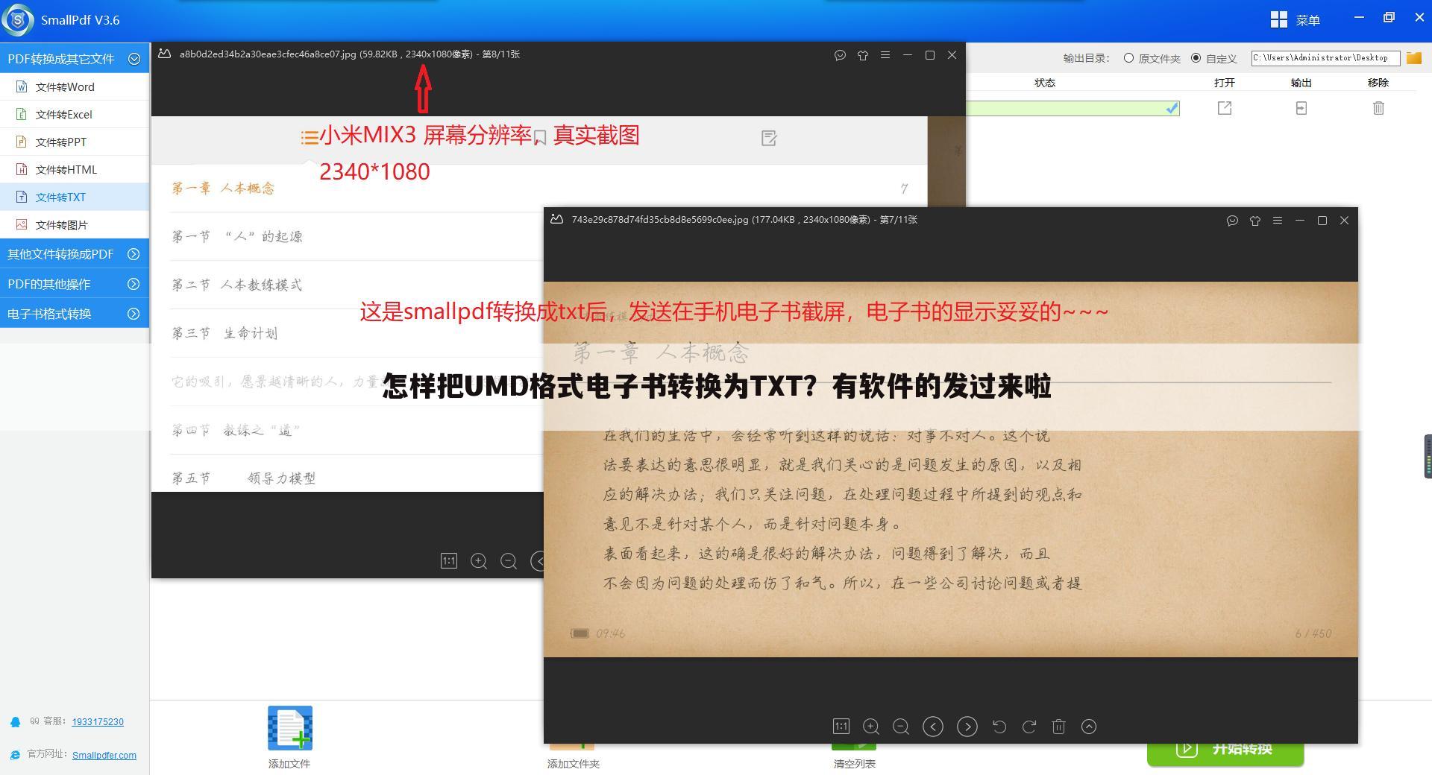Open the converted file via 打开 icon
The image size is (1432, 775).
click(x=1224, y=108)
